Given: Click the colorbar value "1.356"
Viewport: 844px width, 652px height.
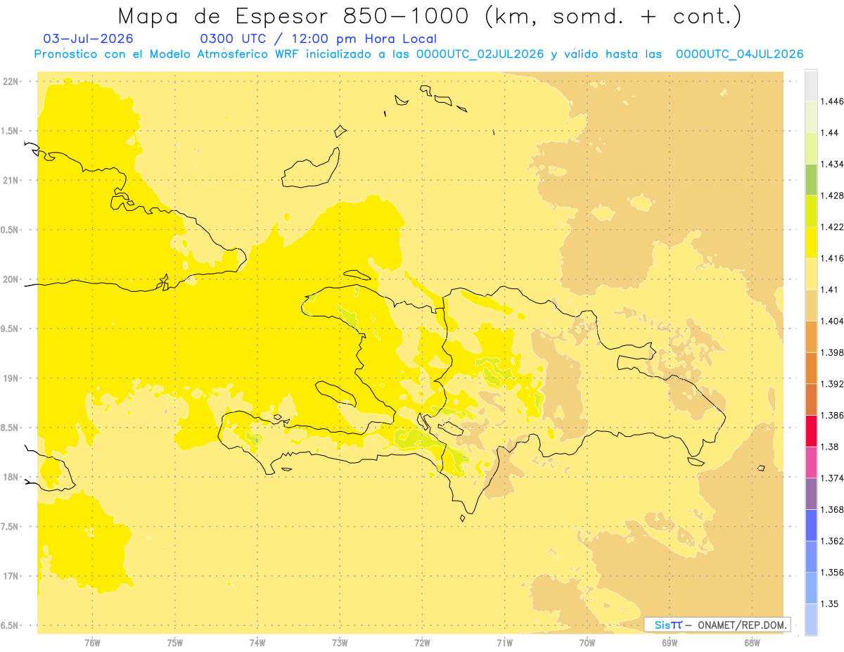Looking at the screenshot, I should tap(832, 573).
